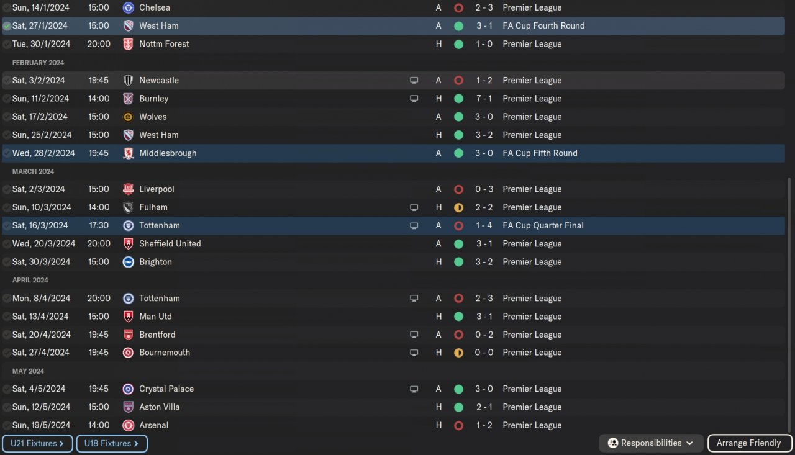Viewport: 795px width, 455px height.
Task: Click the Middlesbrough club crest icon
Action: [x=128, y=153]
